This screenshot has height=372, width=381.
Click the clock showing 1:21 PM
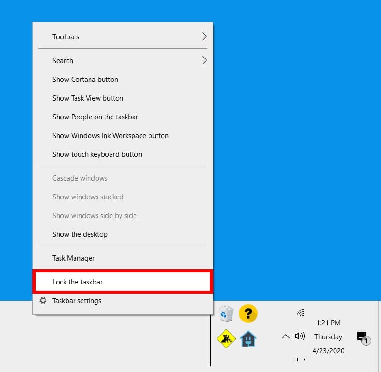click(x=329, y=322)
